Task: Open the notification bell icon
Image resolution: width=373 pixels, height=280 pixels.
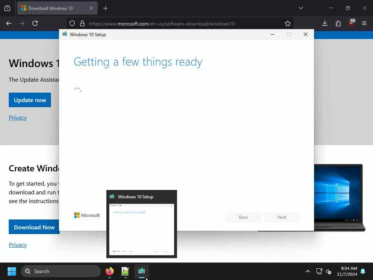Action: (363, 271)
